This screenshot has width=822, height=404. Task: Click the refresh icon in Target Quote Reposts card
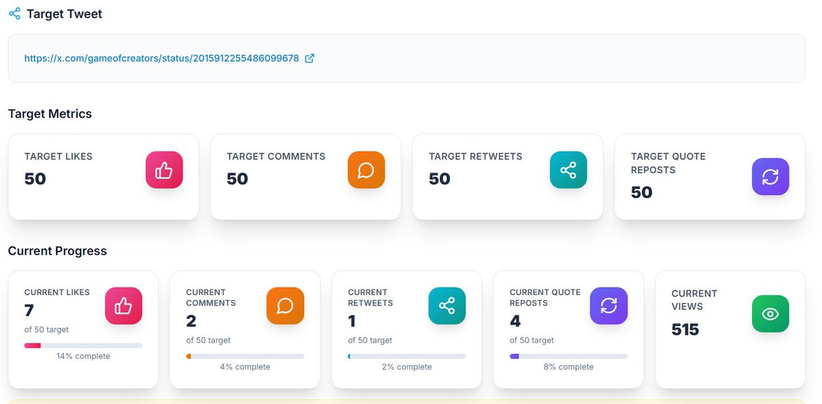(x=771, y=177)
